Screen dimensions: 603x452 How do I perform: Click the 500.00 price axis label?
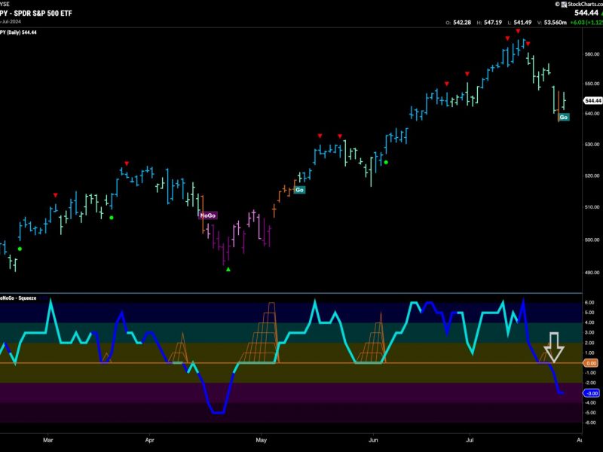tap(592, 240)
